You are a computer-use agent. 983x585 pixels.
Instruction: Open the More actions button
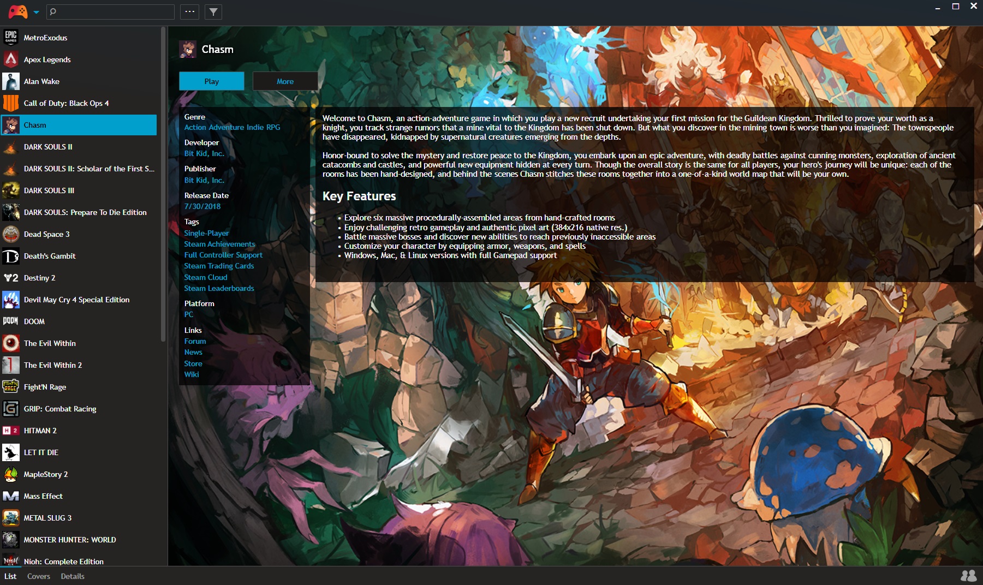285,81
